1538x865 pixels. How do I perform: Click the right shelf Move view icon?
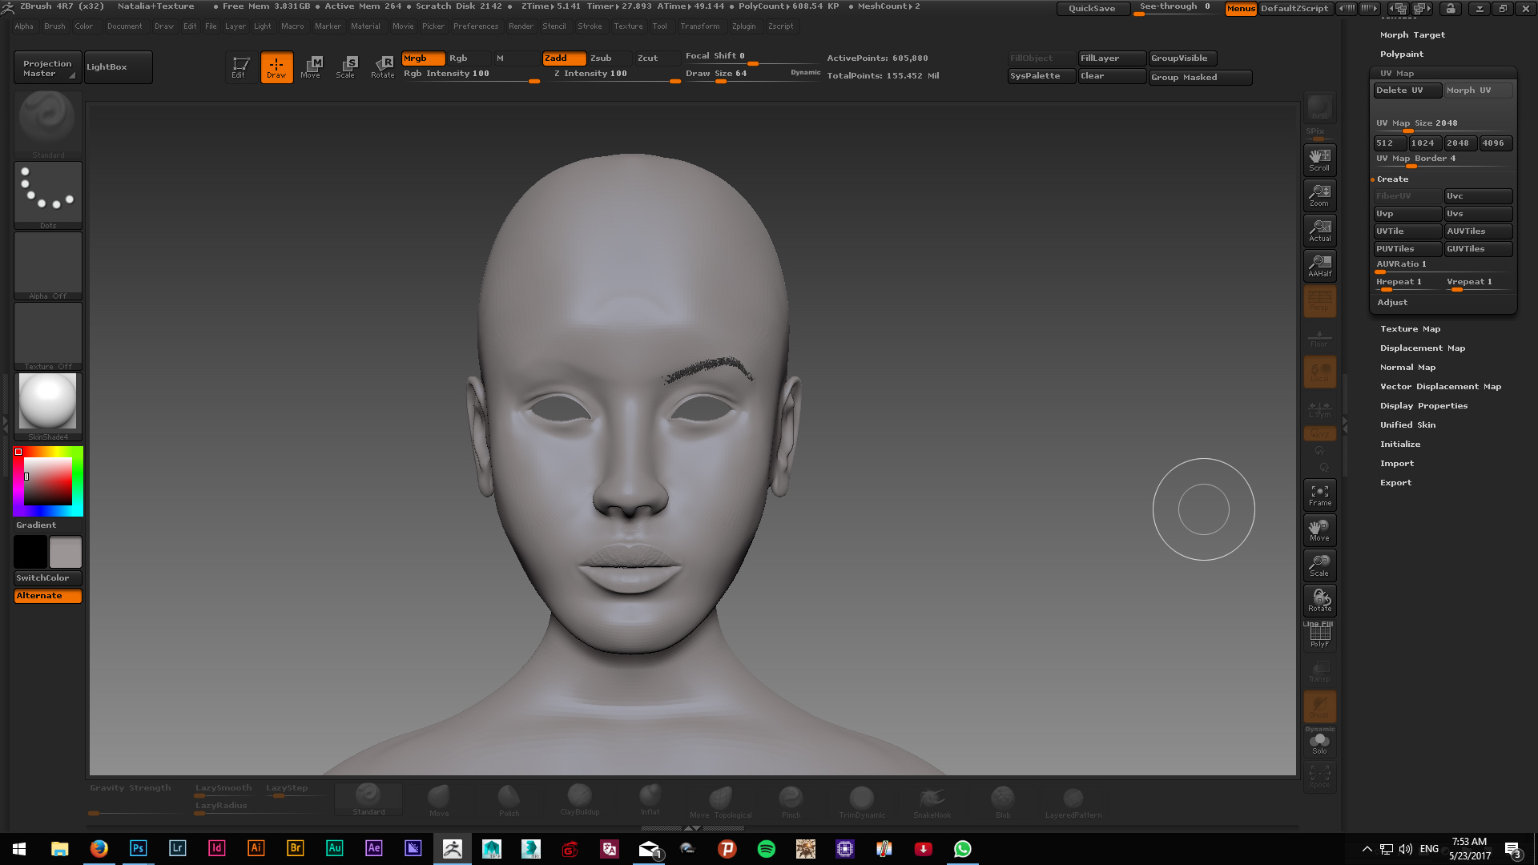(x=1319, y=530)
